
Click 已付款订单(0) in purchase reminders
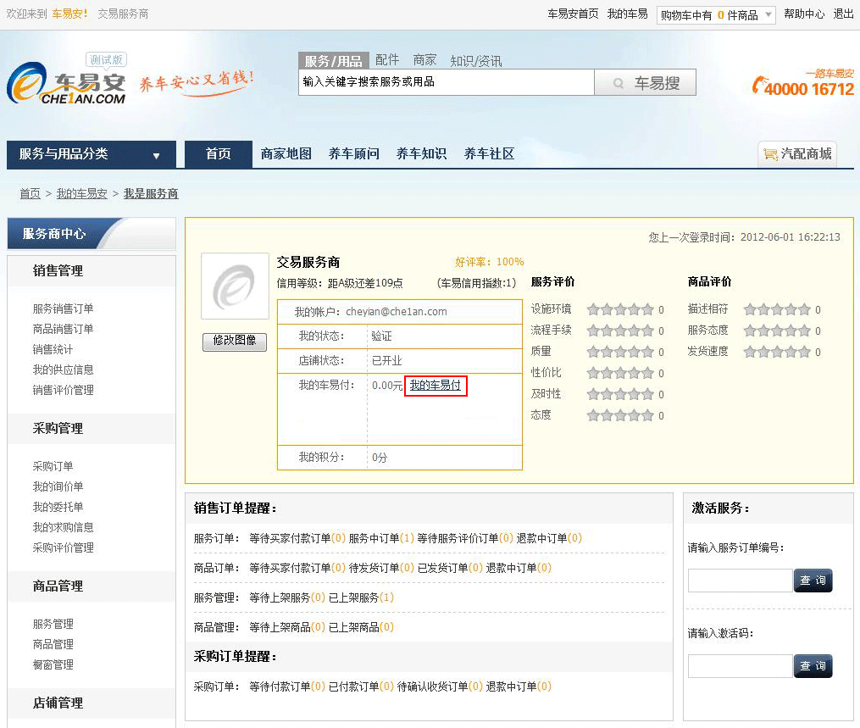(x=362, y=686)
